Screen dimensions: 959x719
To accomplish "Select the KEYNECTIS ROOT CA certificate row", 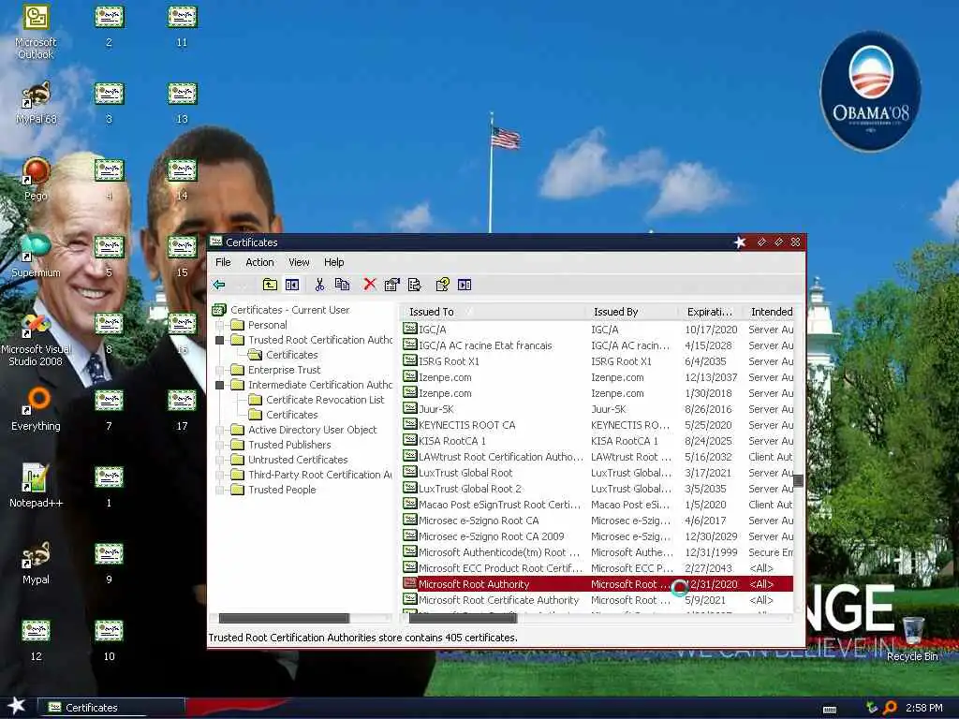I will point(598,425).
